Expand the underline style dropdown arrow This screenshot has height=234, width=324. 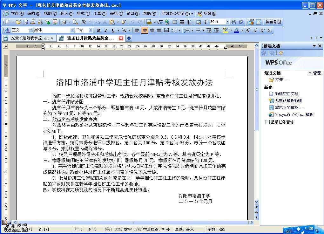pyautogui.click(x=118, y=31)
